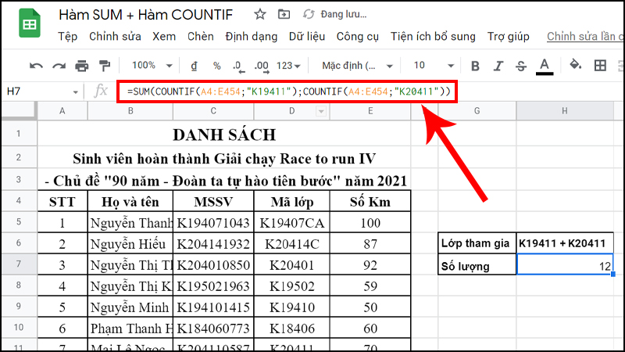Activate the paint format roller
The image size is (625, 352).
[104, 66]
